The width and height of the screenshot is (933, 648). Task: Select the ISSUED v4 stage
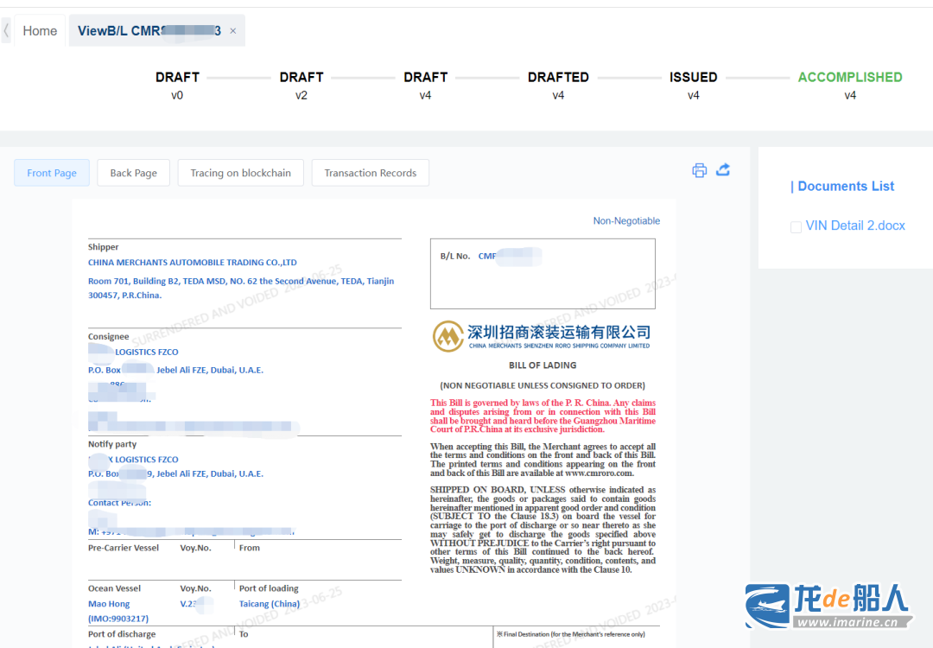click(693, 84)
